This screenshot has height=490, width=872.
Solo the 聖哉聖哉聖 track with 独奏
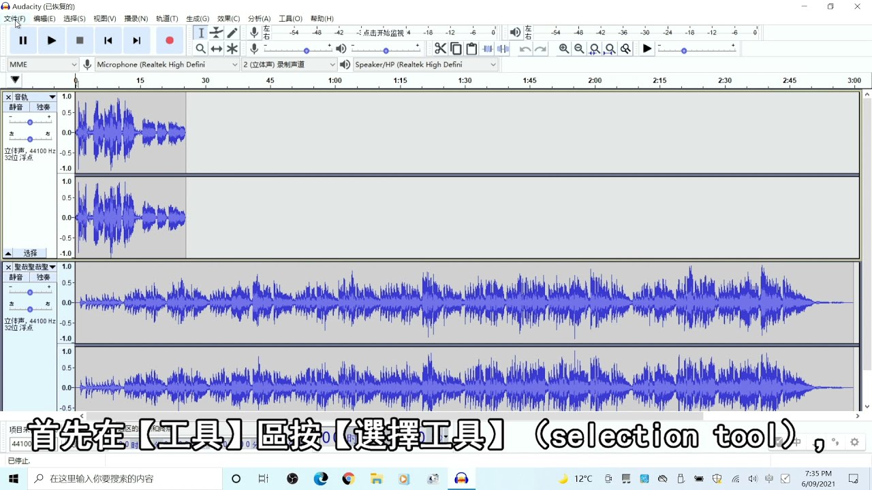(x=43, y=278)
